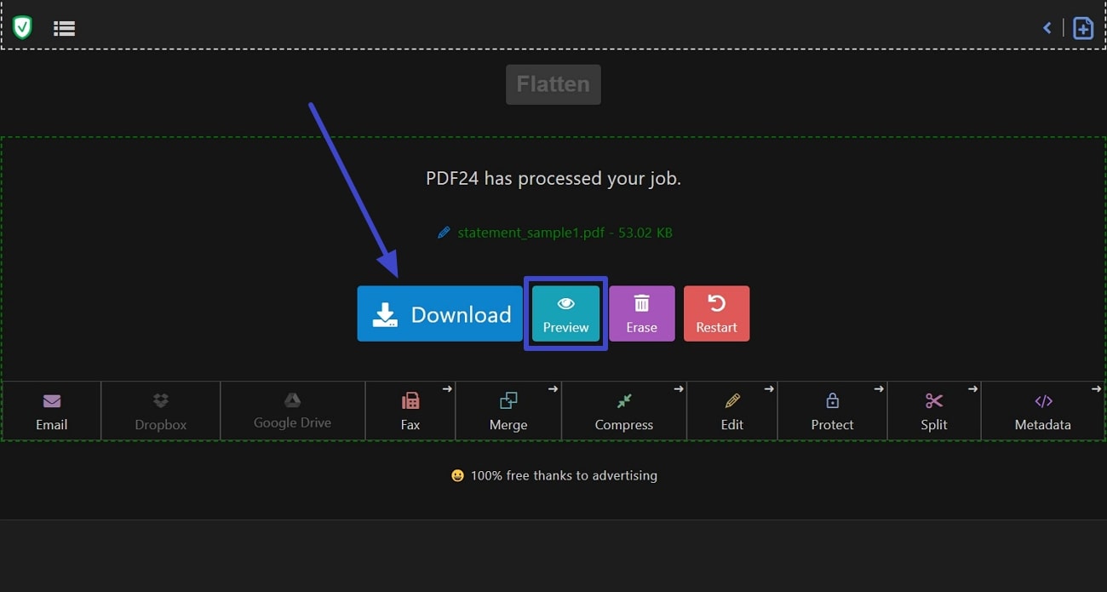Screen dimensions: 1107x592
Task: Click the add file icon at top right
Action: pos(1082,28)
